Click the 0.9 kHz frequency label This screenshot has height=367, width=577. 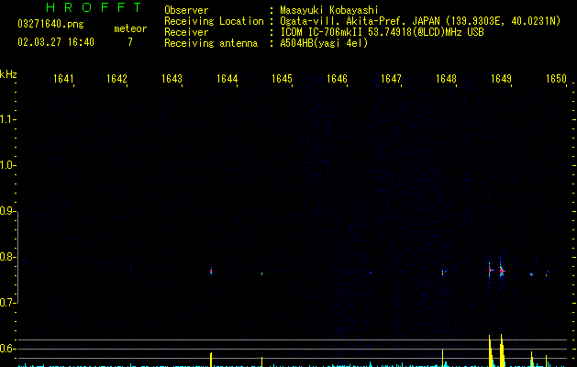click(x=7, y=211)
